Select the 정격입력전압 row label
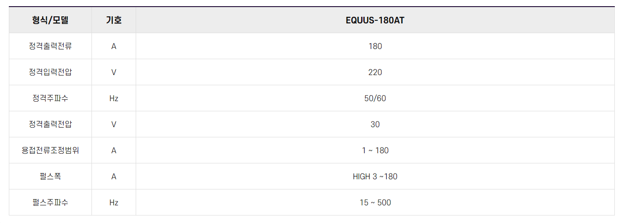Viewport: 621px width, 223px height. pos(50,72)
